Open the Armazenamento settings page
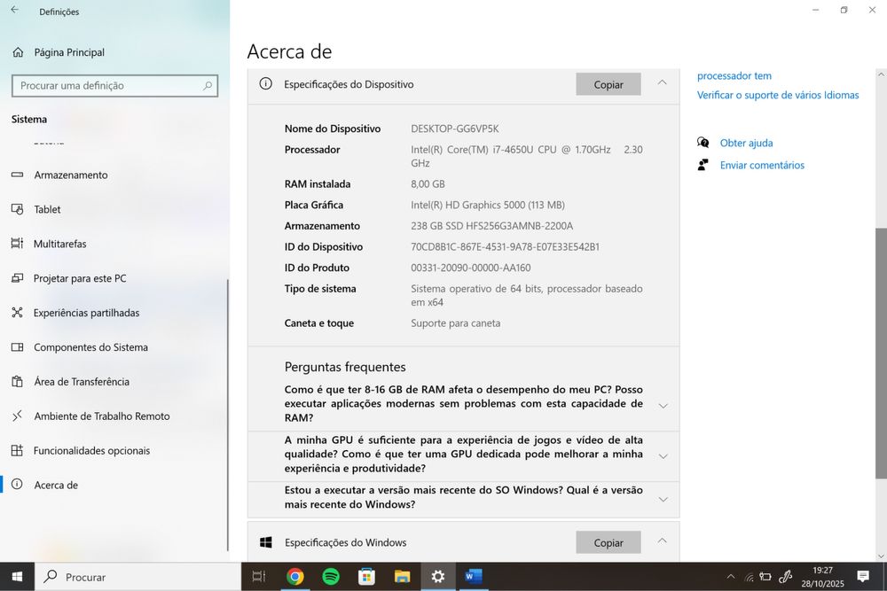Viewport: 887px width, 591px height. tap(114, 175)
